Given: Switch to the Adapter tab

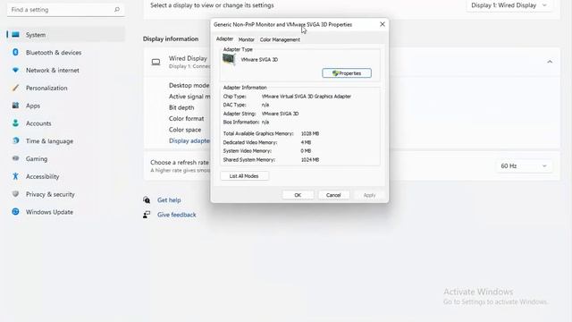Looking at the screenshot, I should click(x=224, y=38).
